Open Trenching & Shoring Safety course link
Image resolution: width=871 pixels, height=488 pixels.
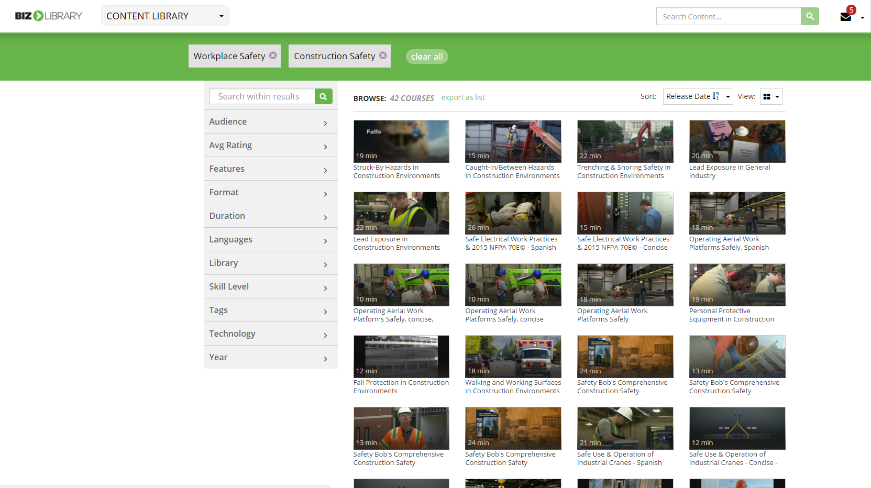click(623, 171)
